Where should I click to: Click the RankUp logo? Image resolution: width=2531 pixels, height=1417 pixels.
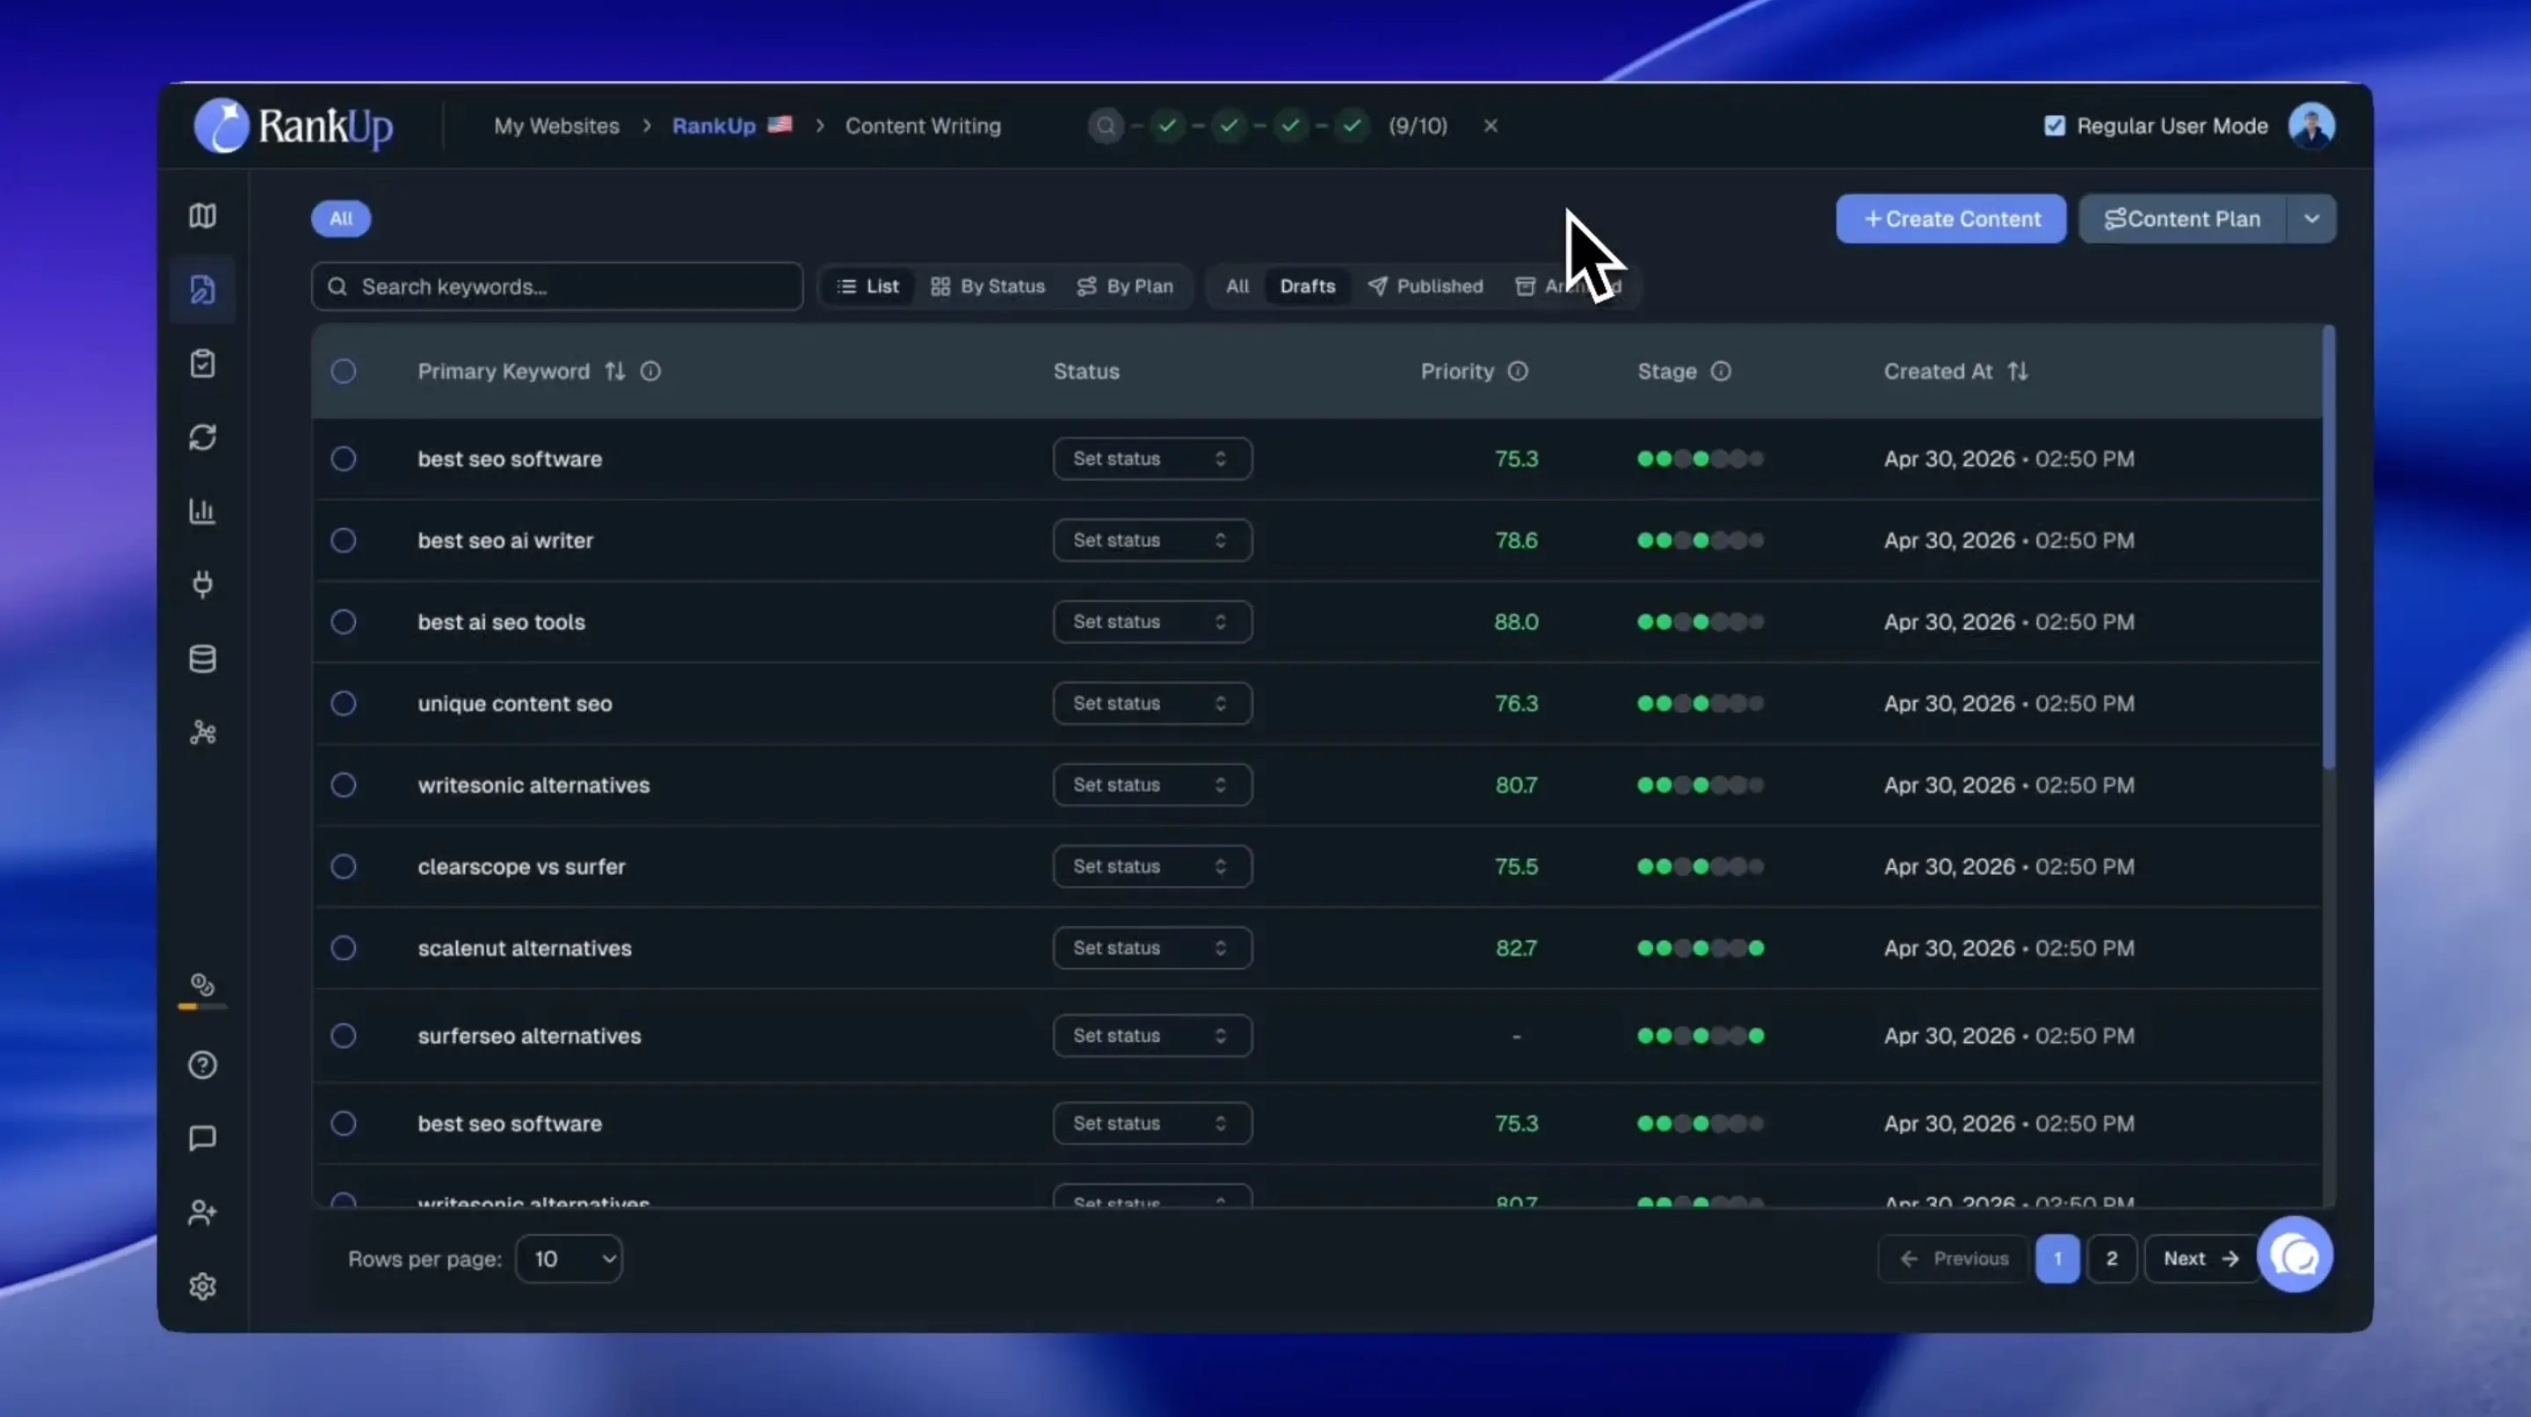click(294, 126)
